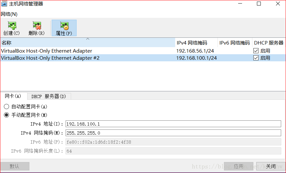
Task: Toggle DHCP 启用 checkbox for Adapter #2
Action: pyautogui.click(x=256, y=58)
